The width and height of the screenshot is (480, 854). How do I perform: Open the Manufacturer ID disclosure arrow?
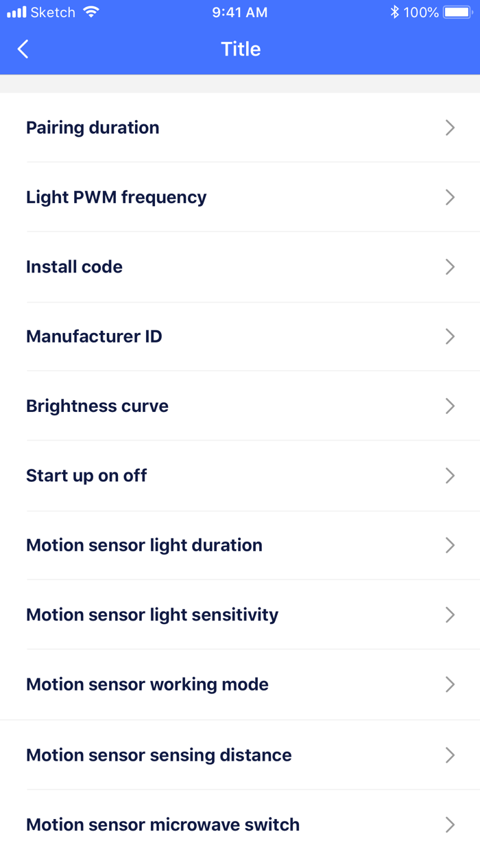450,336
